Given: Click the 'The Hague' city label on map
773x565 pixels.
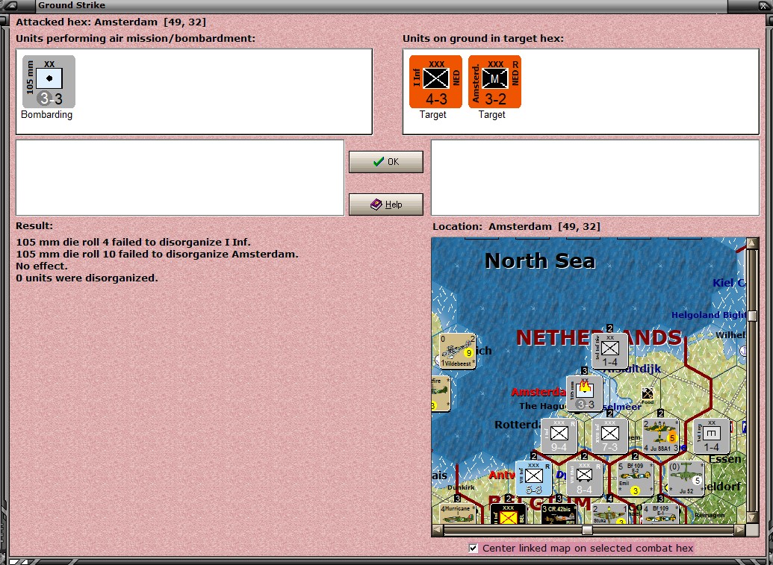Looking at the screenshot, I should [542, 406].
